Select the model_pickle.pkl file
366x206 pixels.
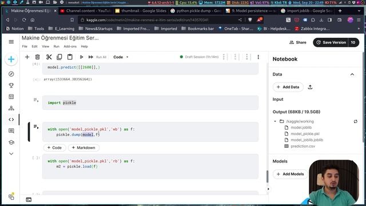(x=305, y=134)
